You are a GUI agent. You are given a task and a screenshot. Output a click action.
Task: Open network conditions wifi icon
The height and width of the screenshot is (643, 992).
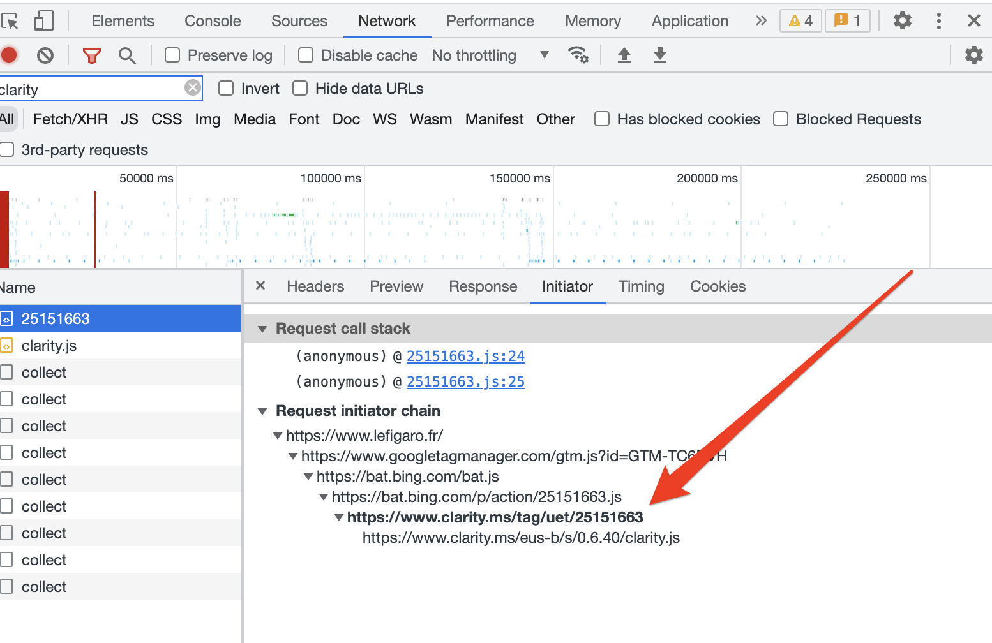click(578, 55)
